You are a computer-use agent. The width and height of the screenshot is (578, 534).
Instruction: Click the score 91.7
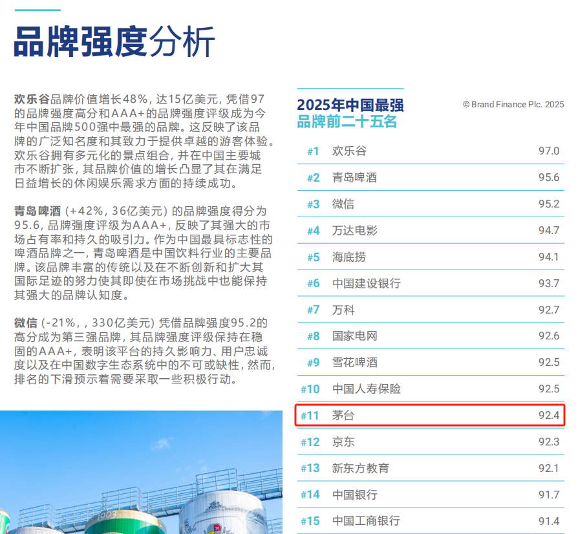(549, 495)
